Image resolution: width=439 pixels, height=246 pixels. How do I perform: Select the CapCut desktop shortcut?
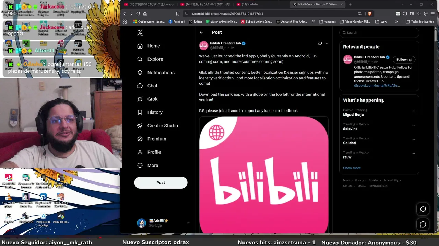(9, 218)
